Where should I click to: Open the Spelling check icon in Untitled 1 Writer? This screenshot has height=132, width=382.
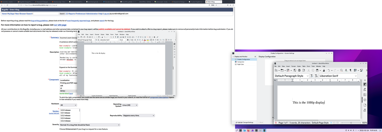click(346, 70)
